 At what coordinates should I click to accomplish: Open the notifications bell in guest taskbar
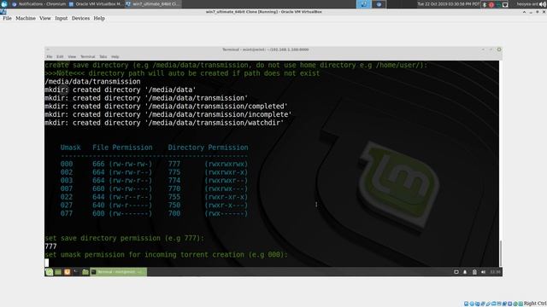[x=465, y=272]
